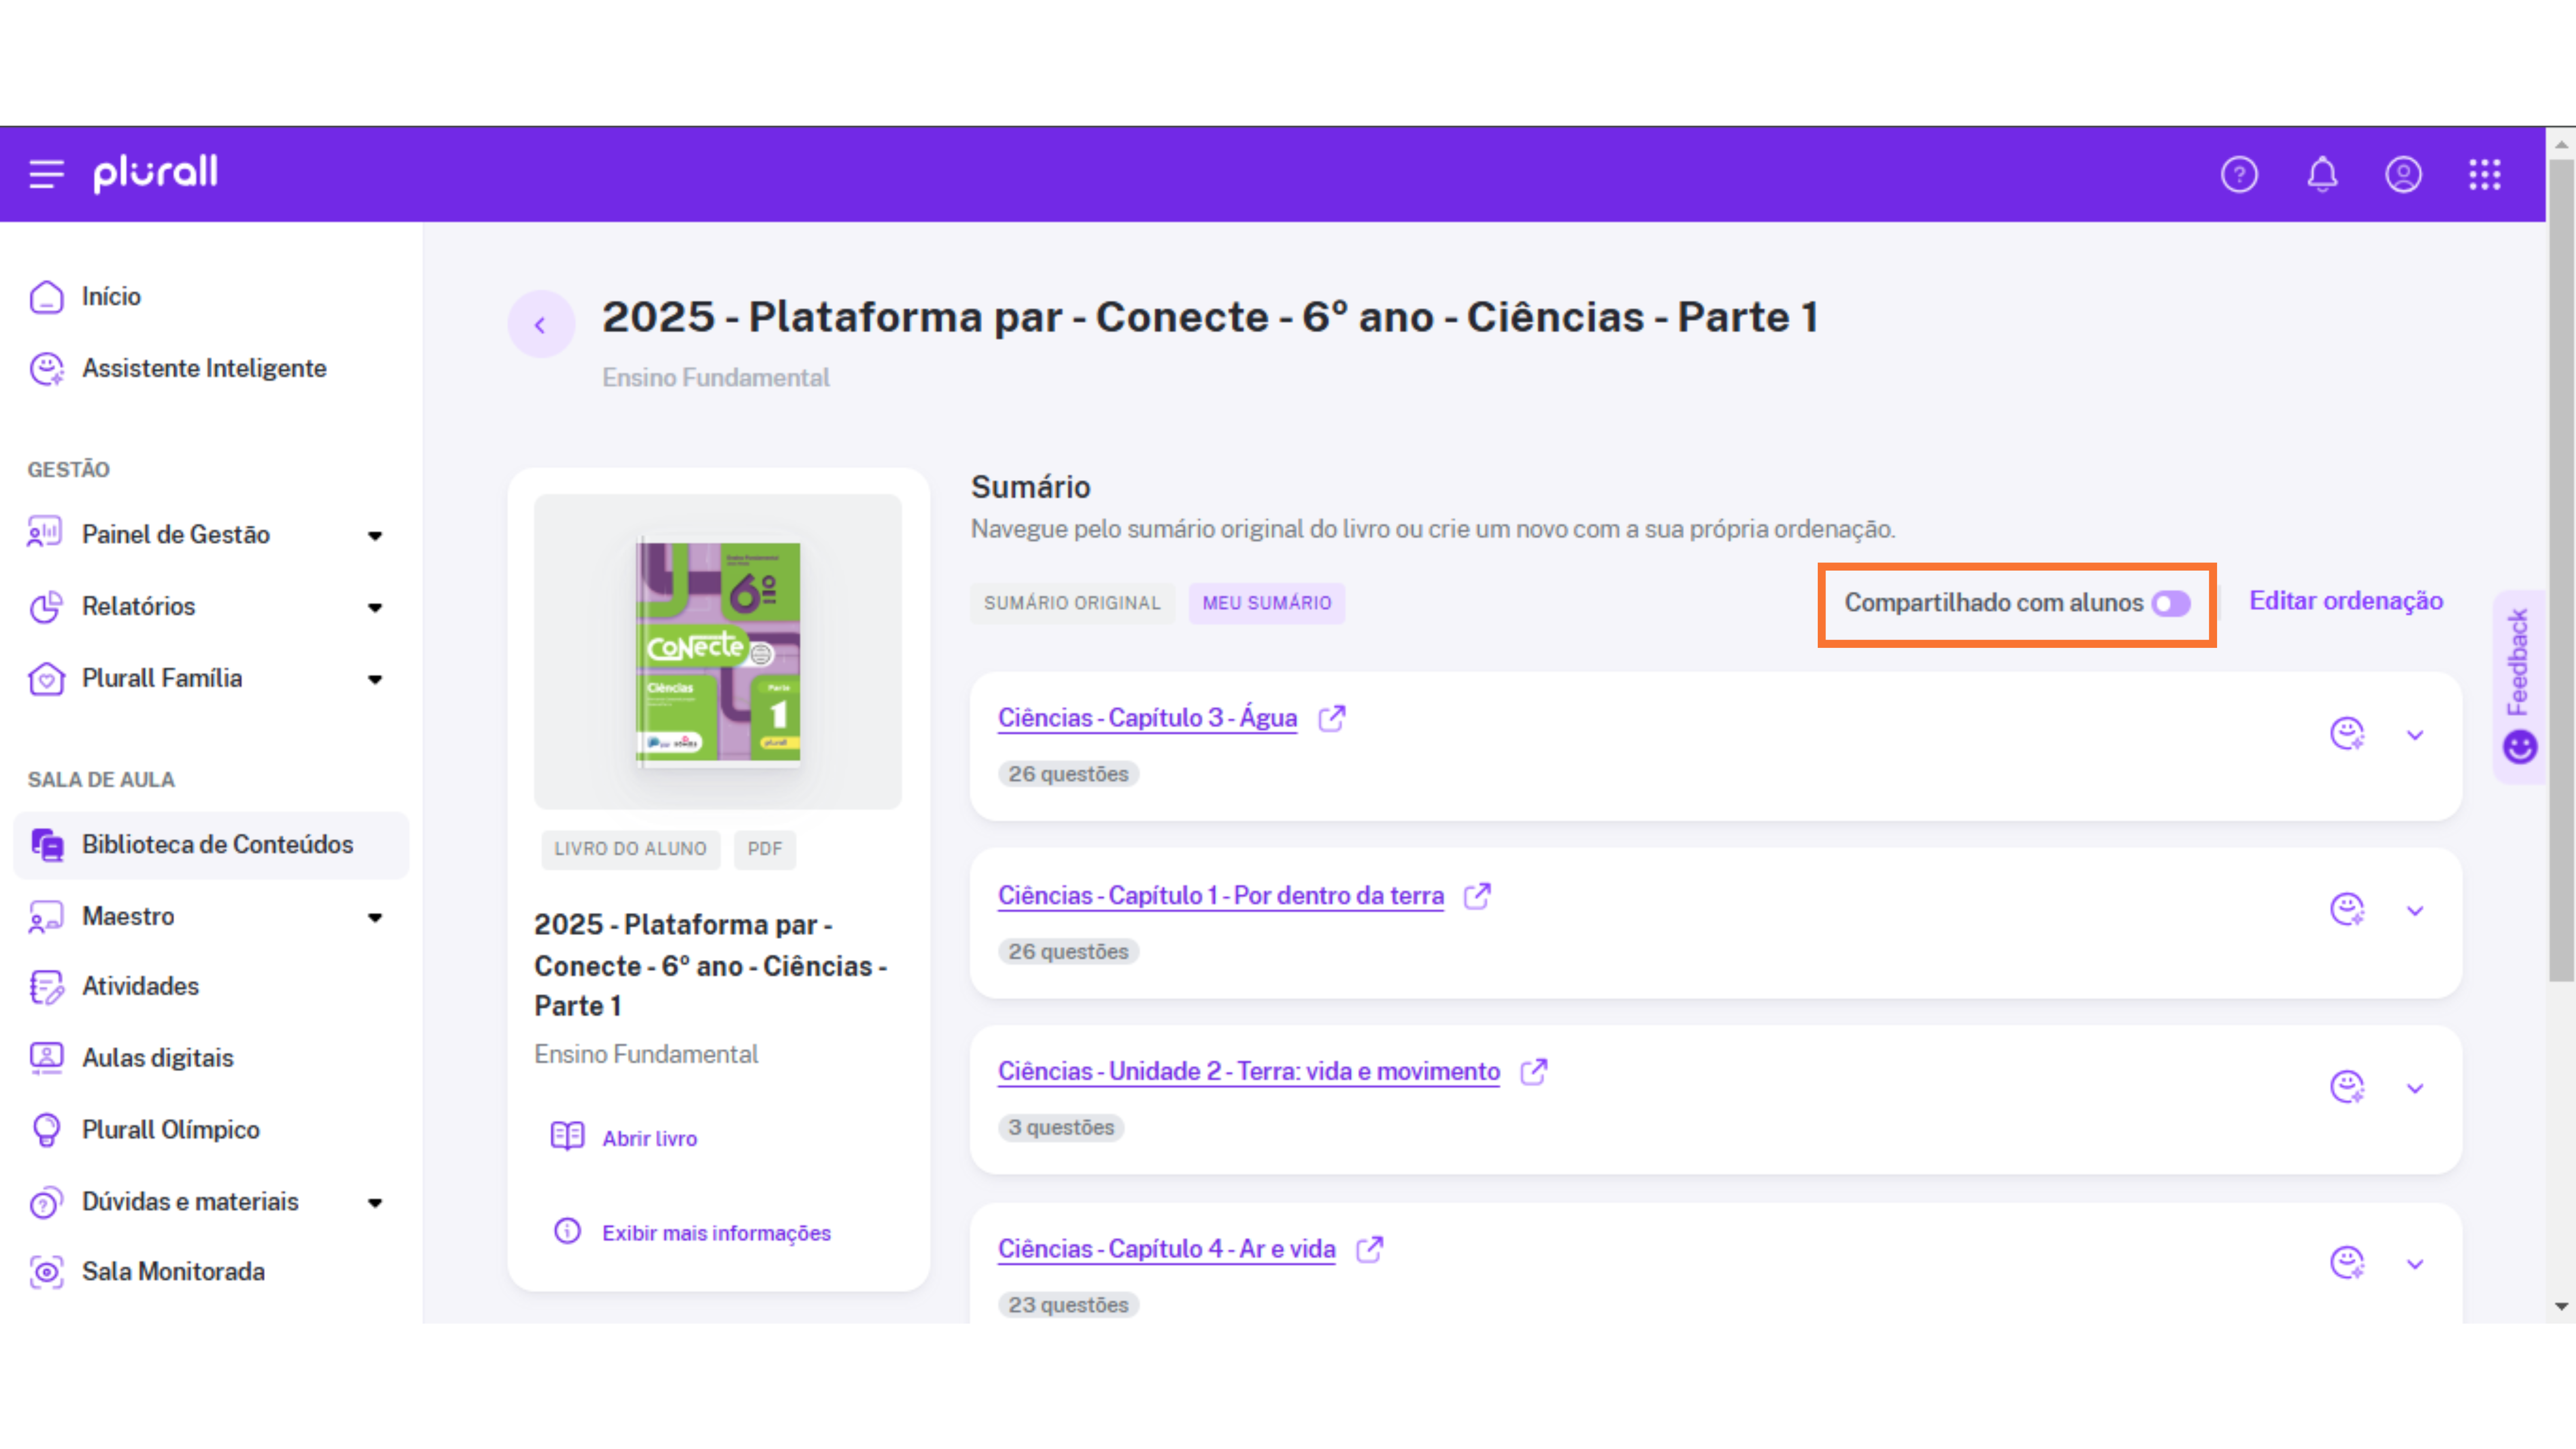Expand Relatórios submenu arrow
The height and width of the screenshot is (1449, 2576).
tap(375, 607)
